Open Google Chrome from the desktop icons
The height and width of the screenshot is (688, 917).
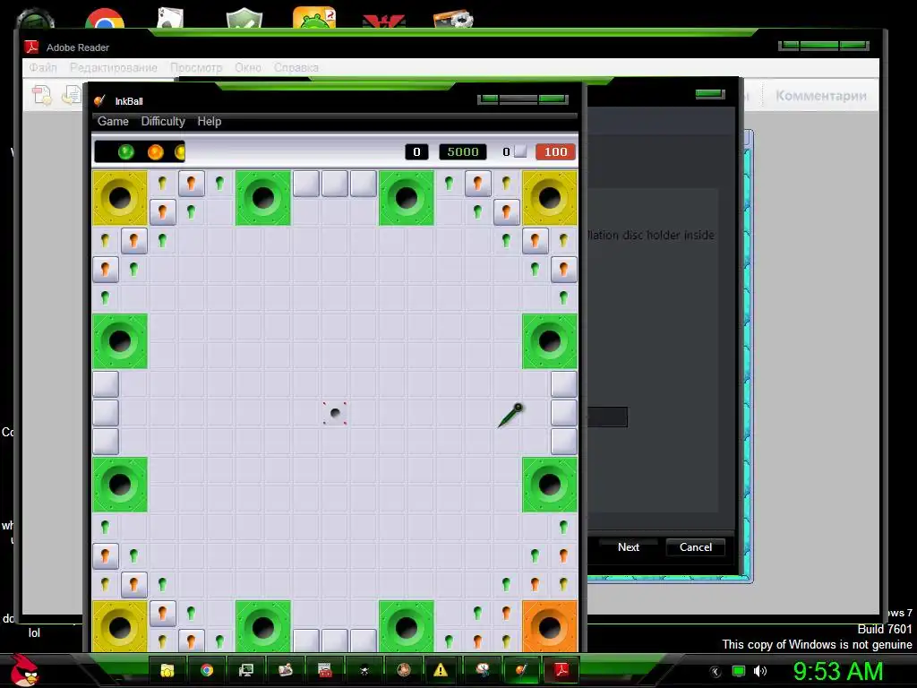click(105, 19)
